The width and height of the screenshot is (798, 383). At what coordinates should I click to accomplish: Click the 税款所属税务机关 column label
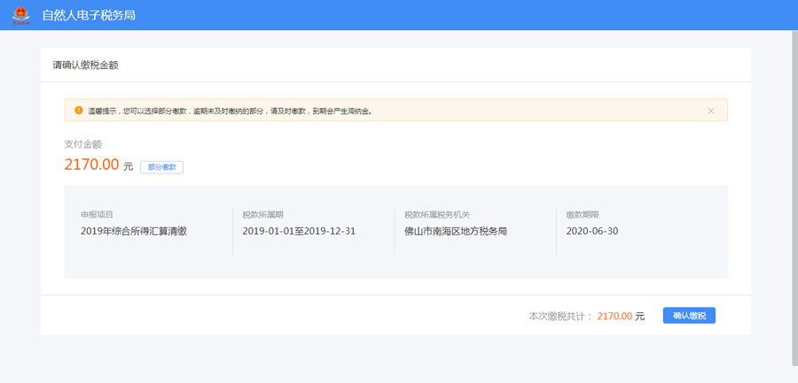tap(436, 214)
